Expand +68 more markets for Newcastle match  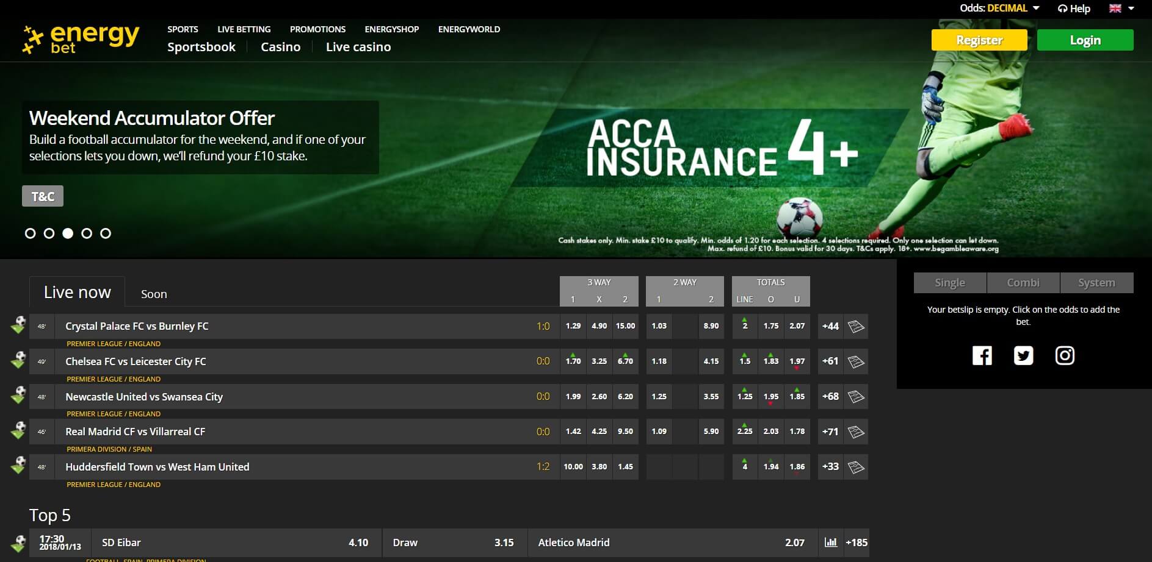click(x=830, y=397)
